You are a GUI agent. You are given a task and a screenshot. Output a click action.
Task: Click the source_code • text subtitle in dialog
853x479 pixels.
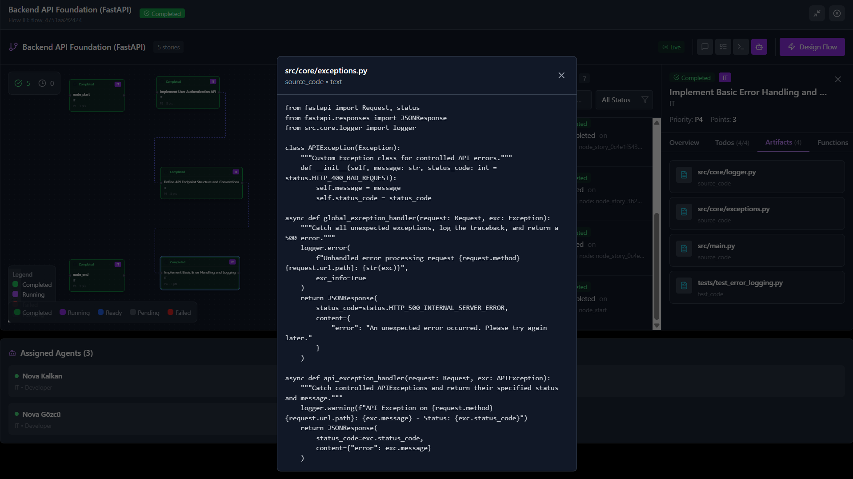(313, 82)
